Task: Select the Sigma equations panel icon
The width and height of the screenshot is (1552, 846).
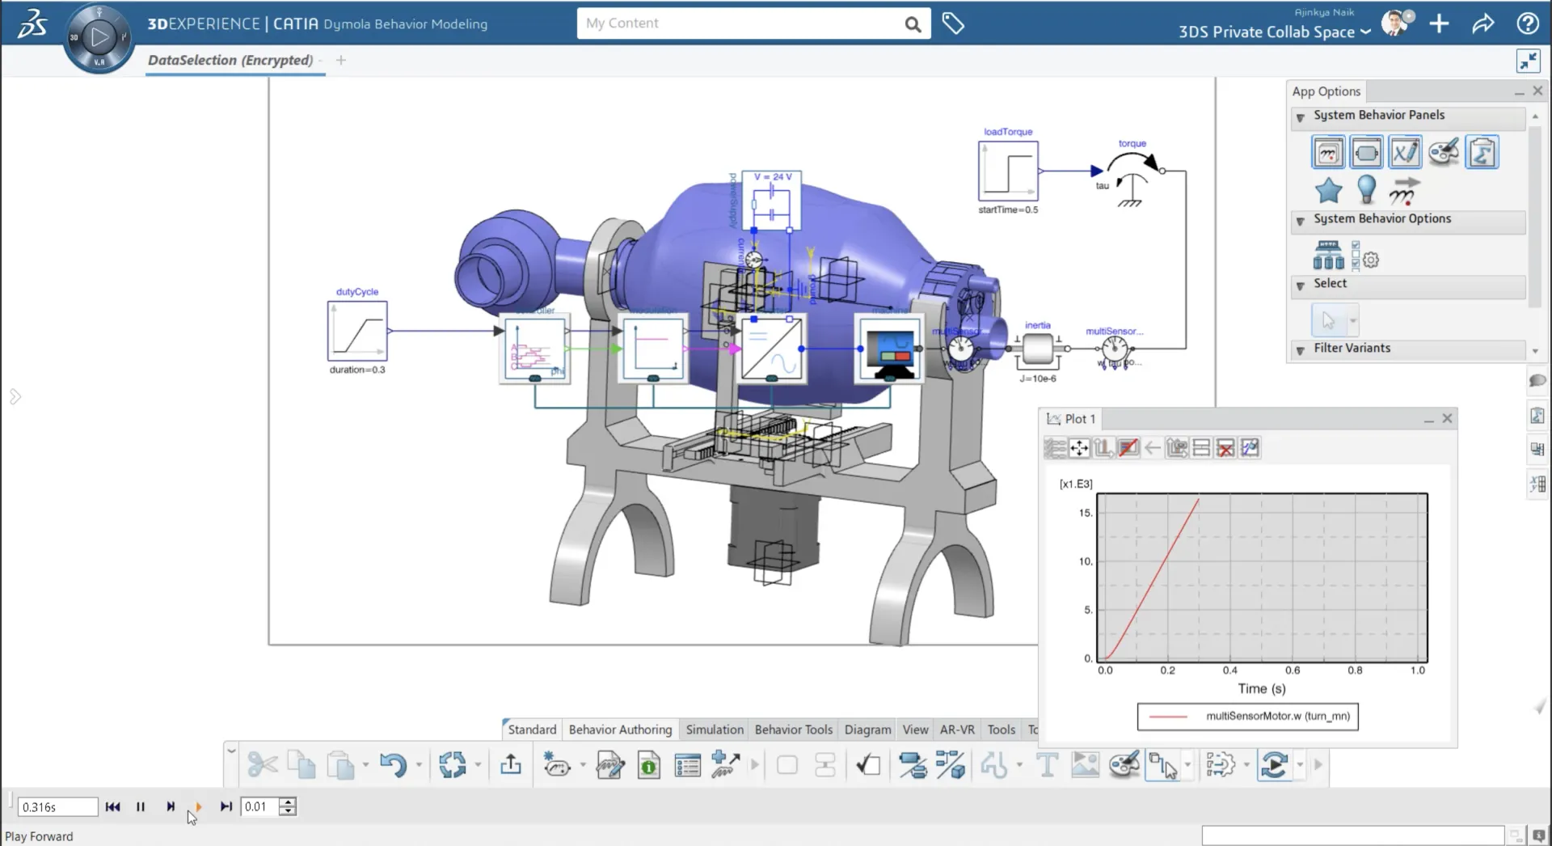Action: 1482,152
